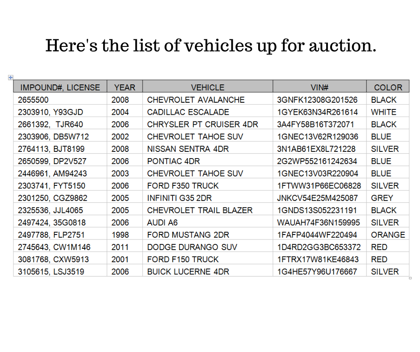The image size is (420, 352).
Task: Select the IMPOUND#, LICENSE column header
Action: tap(60, 86)
